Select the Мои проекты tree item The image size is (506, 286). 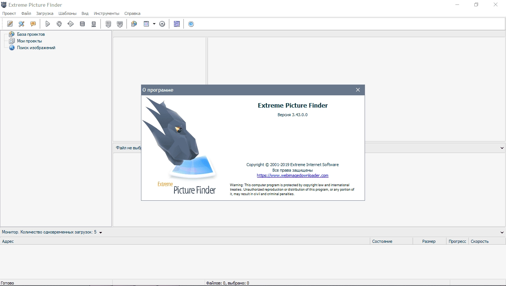tap(29, 41)
